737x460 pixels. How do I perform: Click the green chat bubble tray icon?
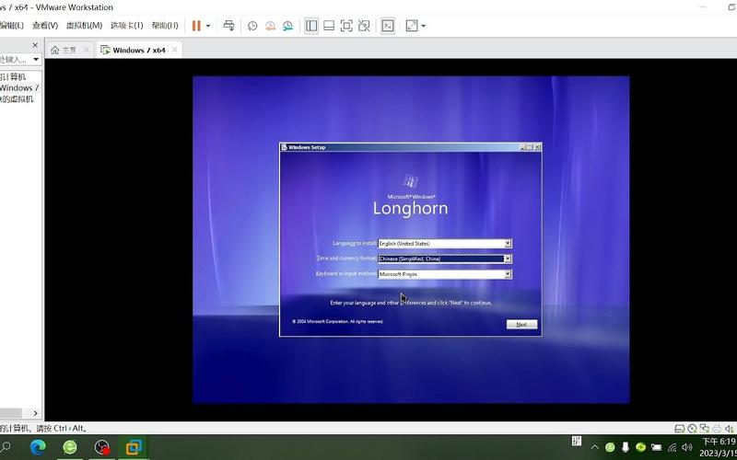[610, 447]
